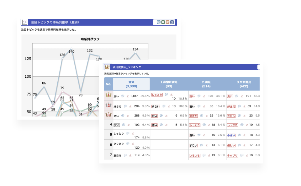Screen dimensions: 301x186
Task: Open comments for 好きだ in the 全体 column
Action: (x=125, y=106)
